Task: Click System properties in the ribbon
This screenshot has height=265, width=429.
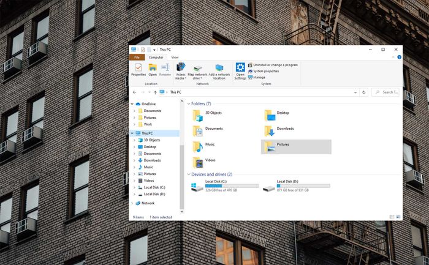Action: pos(266,71)
